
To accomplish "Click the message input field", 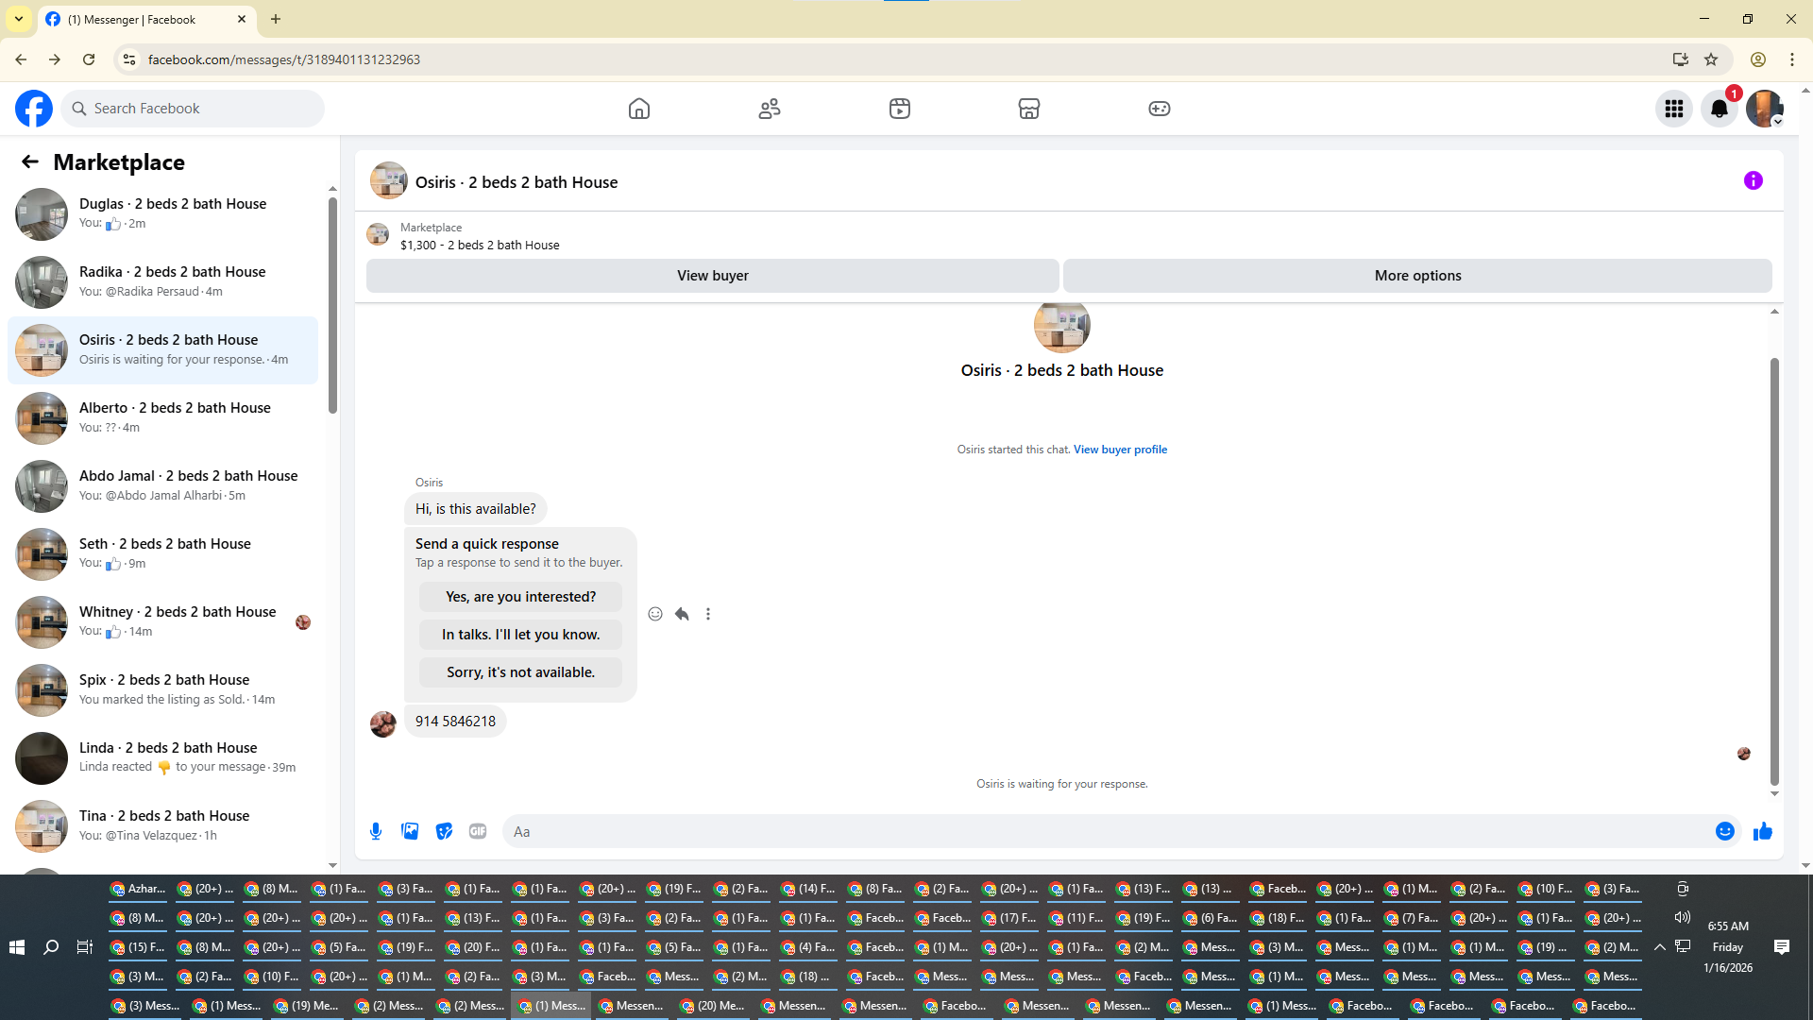I will [x=1105, y=831].
